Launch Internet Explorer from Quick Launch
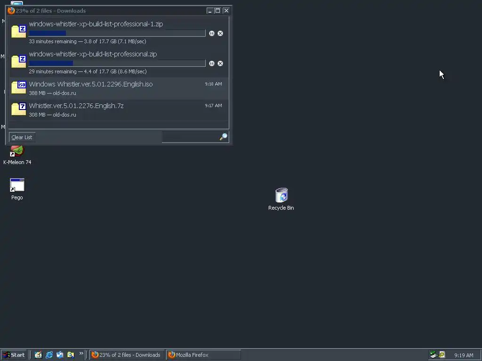The height and width of the screenshot is (361, 482). (49, 355)
